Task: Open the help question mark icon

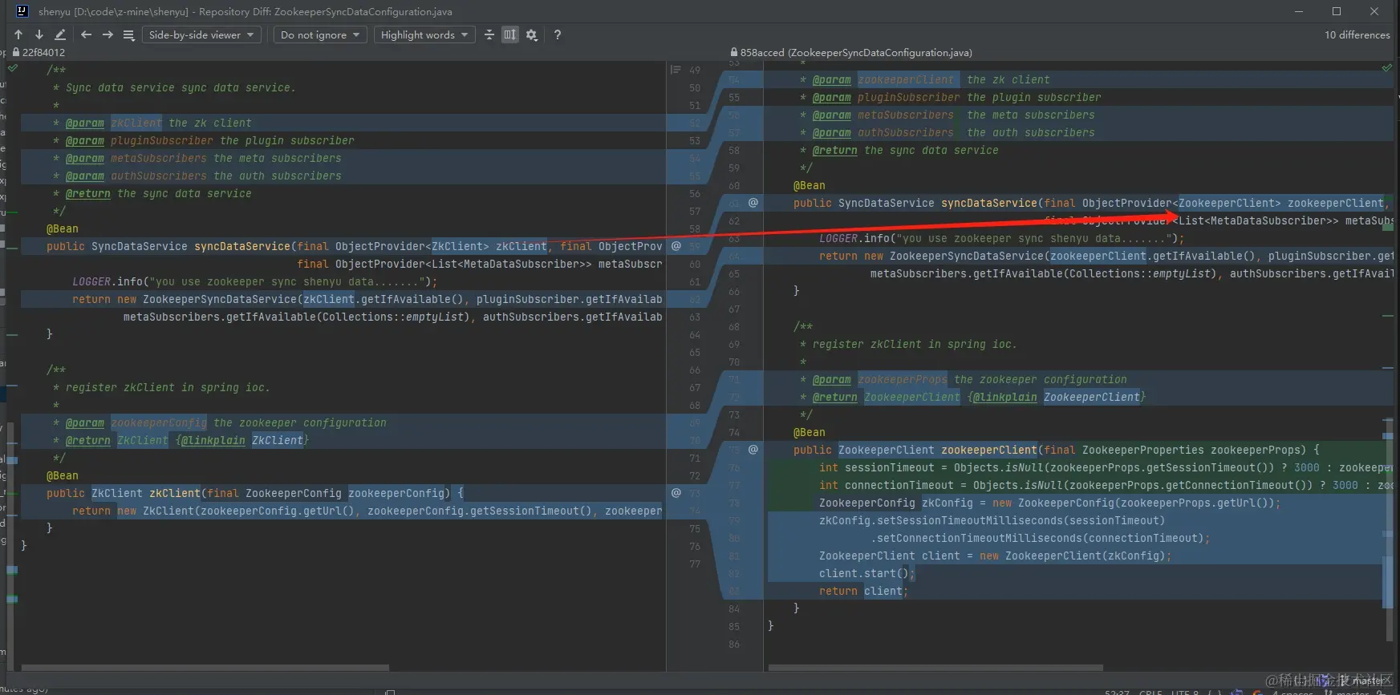Action: click(x=557, y=34)
